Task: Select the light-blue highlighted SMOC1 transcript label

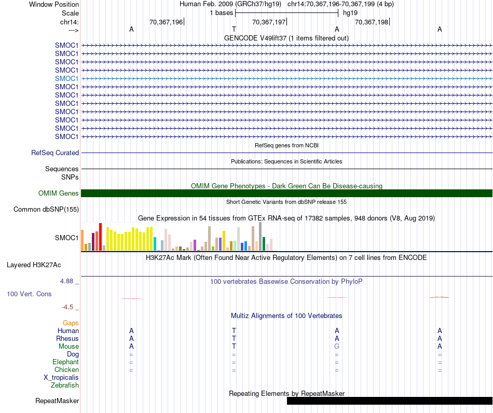Action: [x=66, y=78]
